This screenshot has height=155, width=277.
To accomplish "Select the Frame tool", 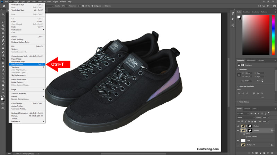I will pyautogui.click(x=3, y=33).
